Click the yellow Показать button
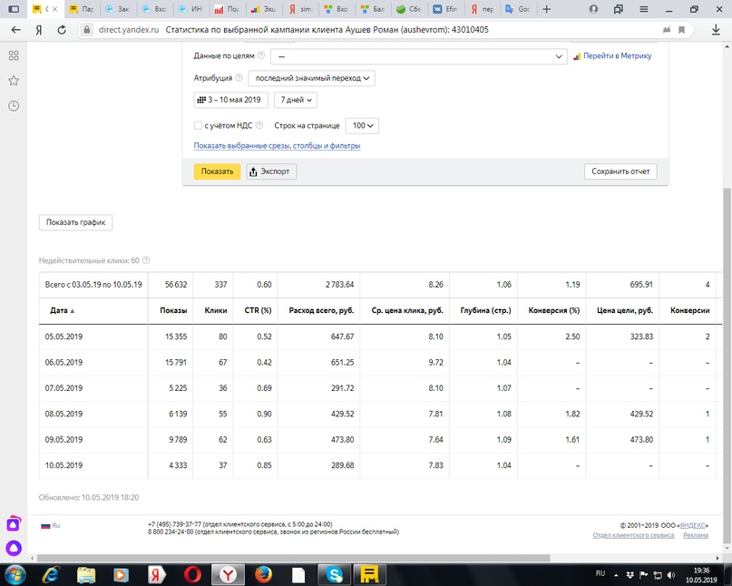 (217, 171)
